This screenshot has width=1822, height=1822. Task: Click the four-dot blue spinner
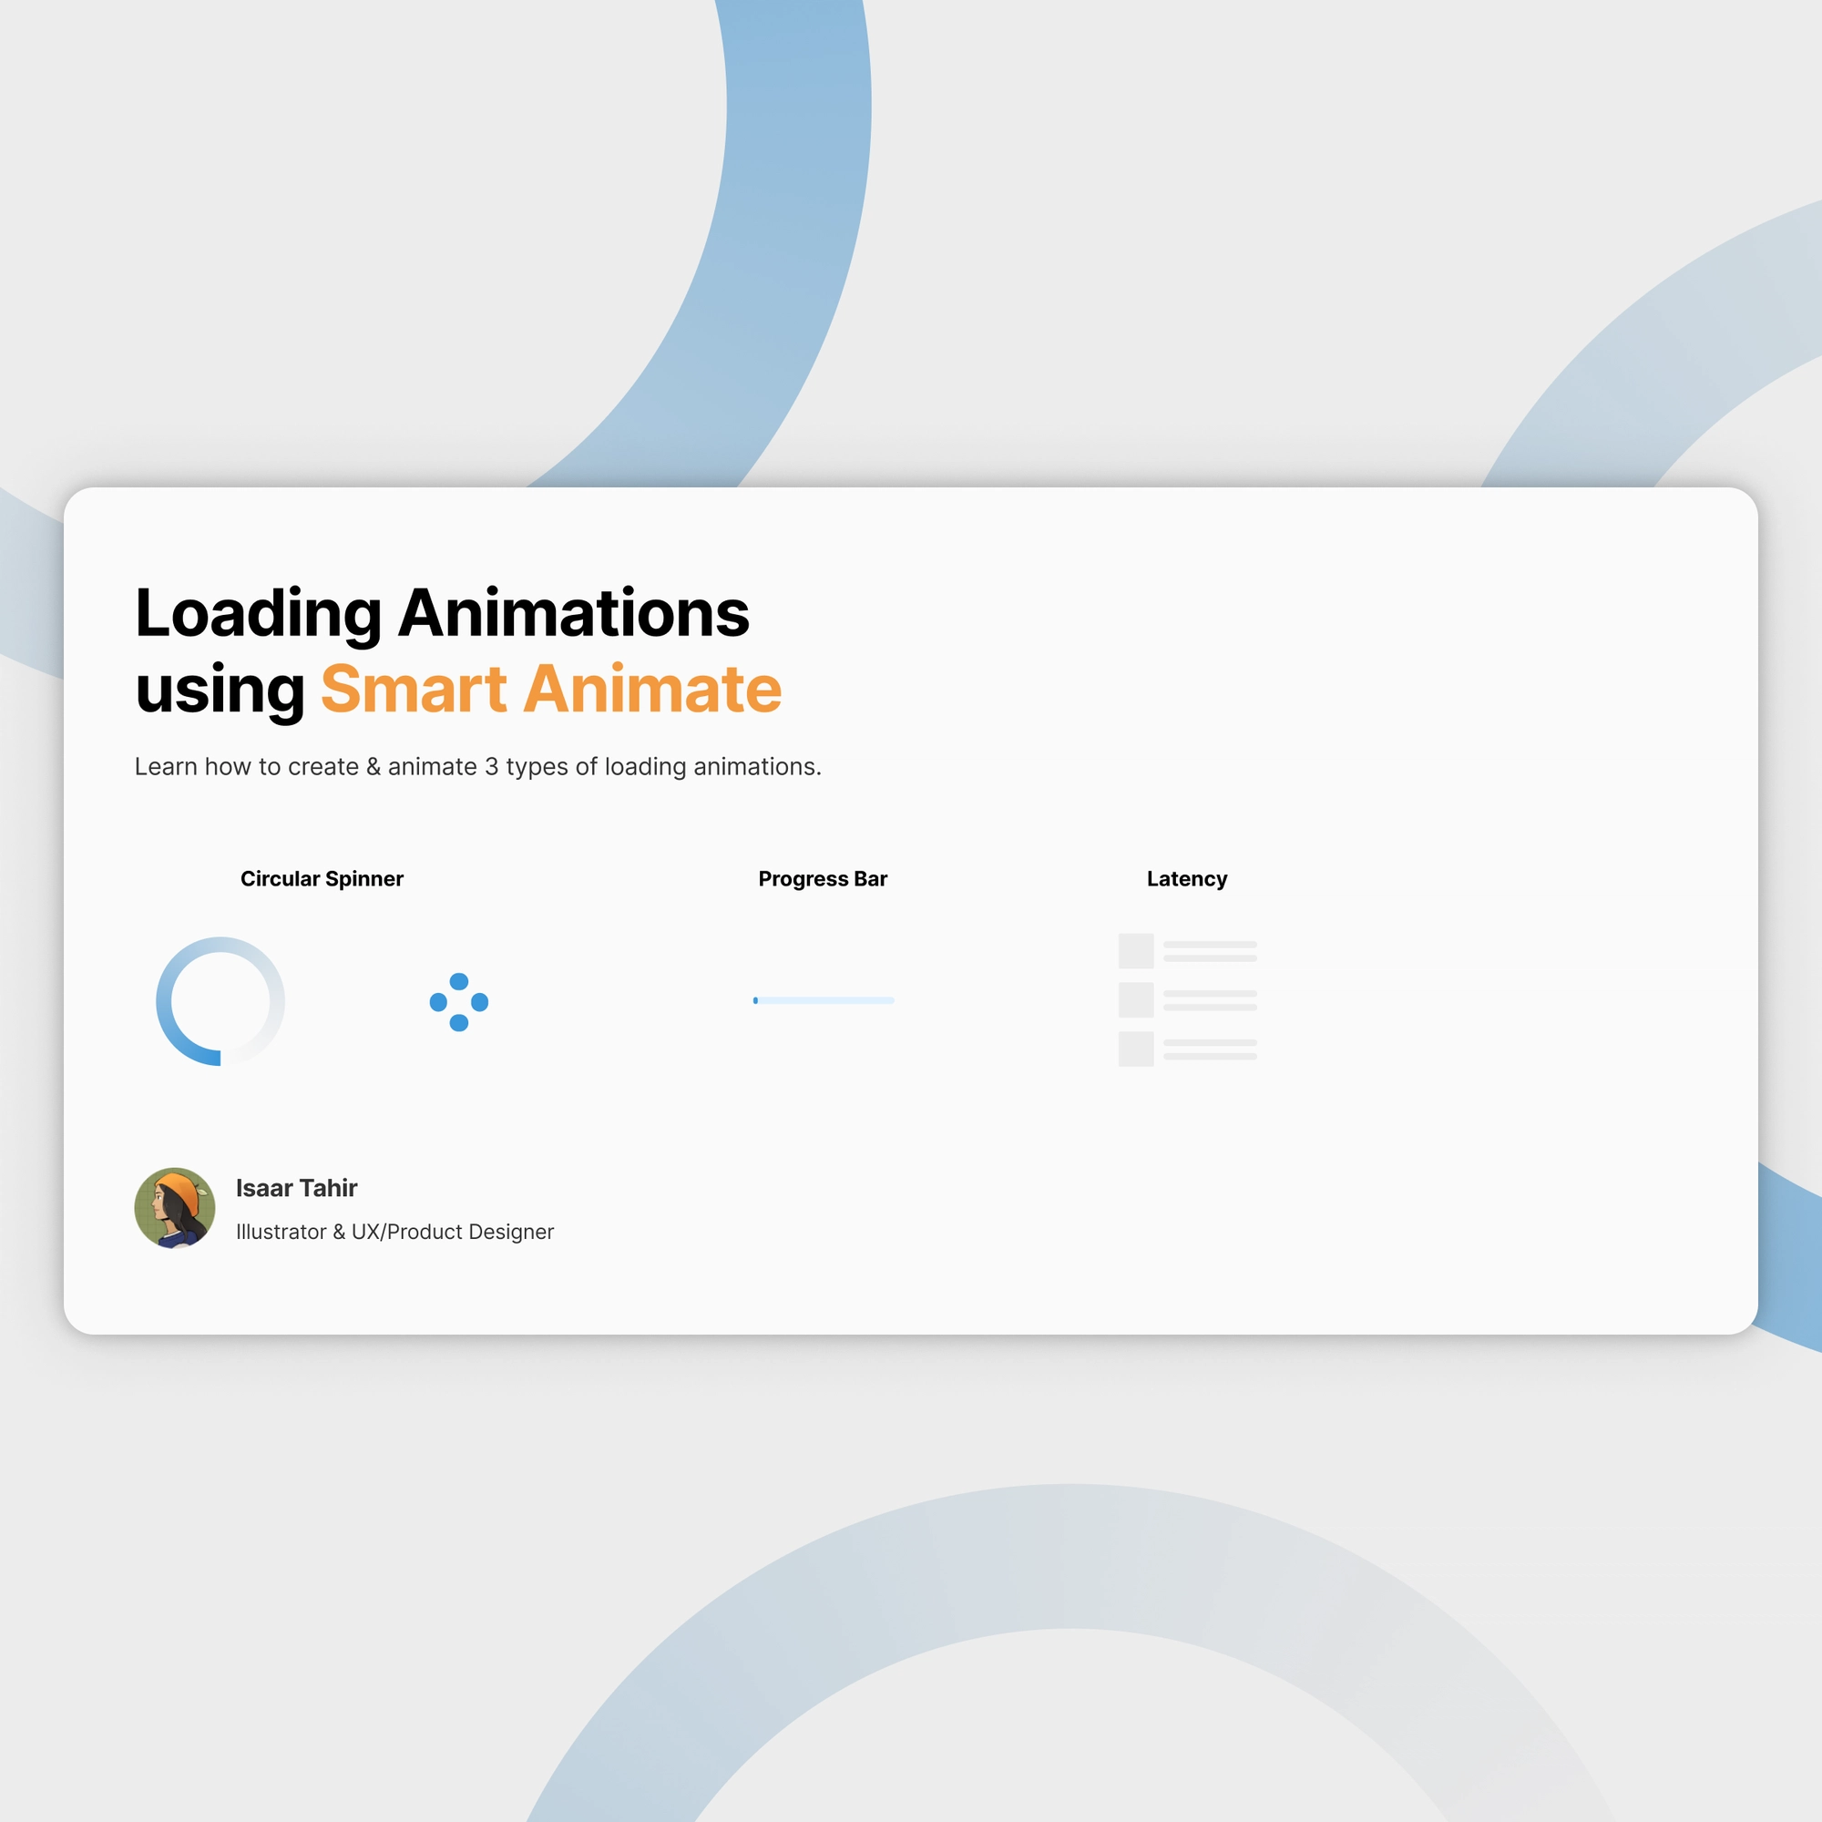459,1001
